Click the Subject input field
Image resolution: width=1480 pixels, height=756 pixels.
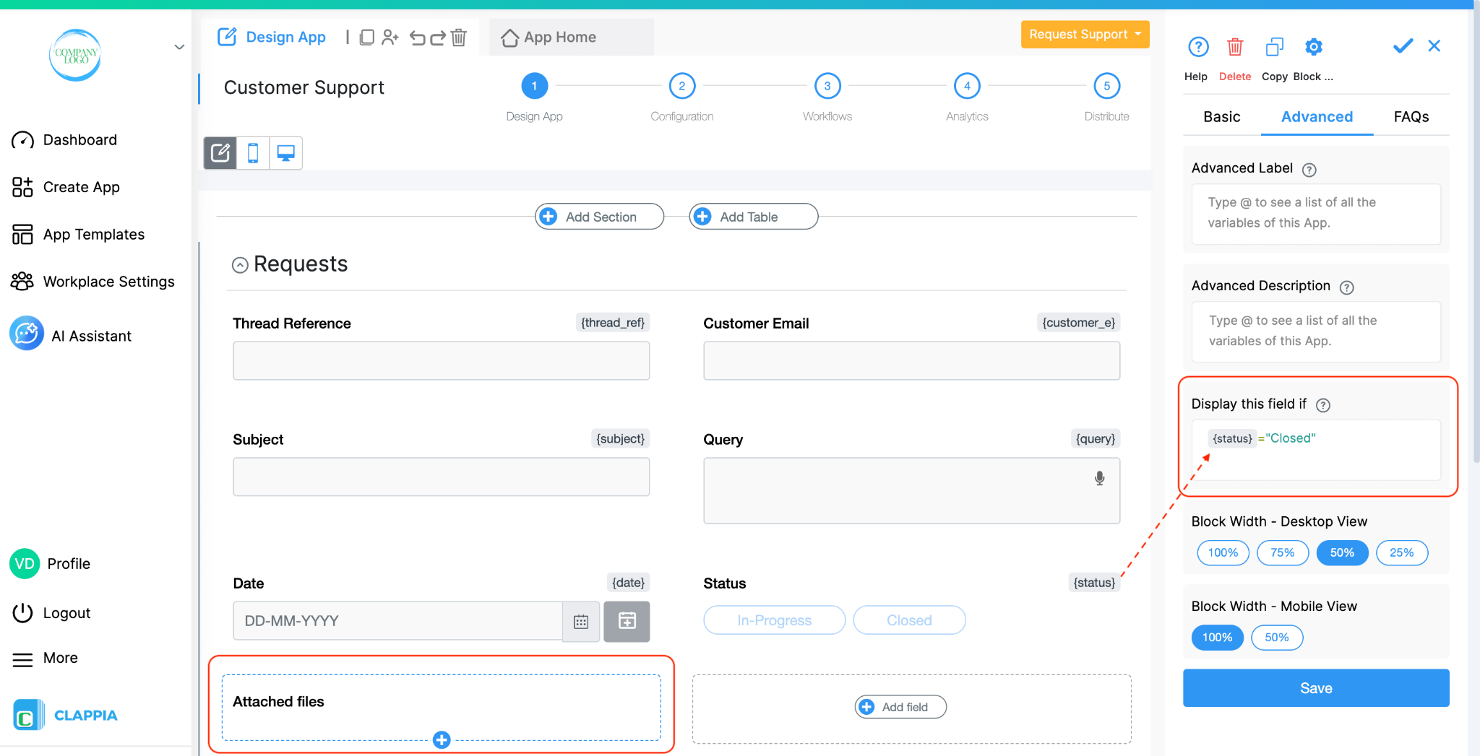click(441, 477)
